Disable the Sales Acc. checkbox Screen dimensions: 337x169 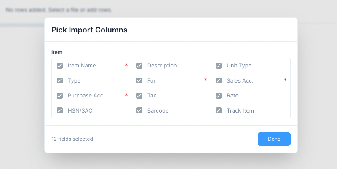click(x=219, y=80)
